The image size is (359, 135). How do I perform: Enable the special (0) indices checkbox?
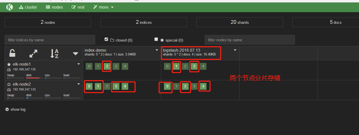coord(156,40)
